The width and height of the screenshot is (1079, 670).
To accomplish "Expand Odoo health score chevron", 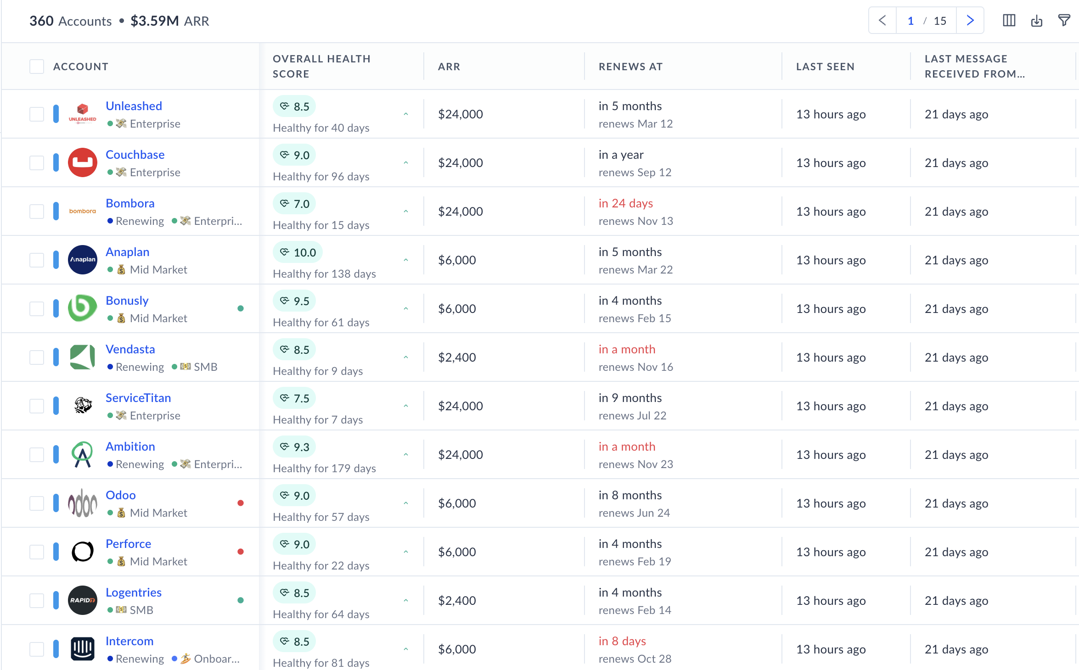I will coord(406,503).
